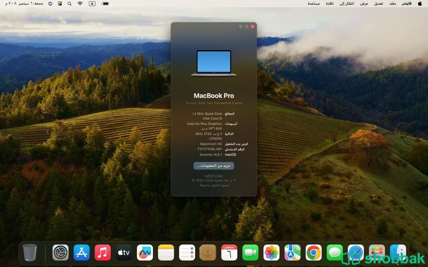Viewport: 428px width, 267px height.
Task: Open the تعديل (Edit) menu
Action: pos(379,3)
